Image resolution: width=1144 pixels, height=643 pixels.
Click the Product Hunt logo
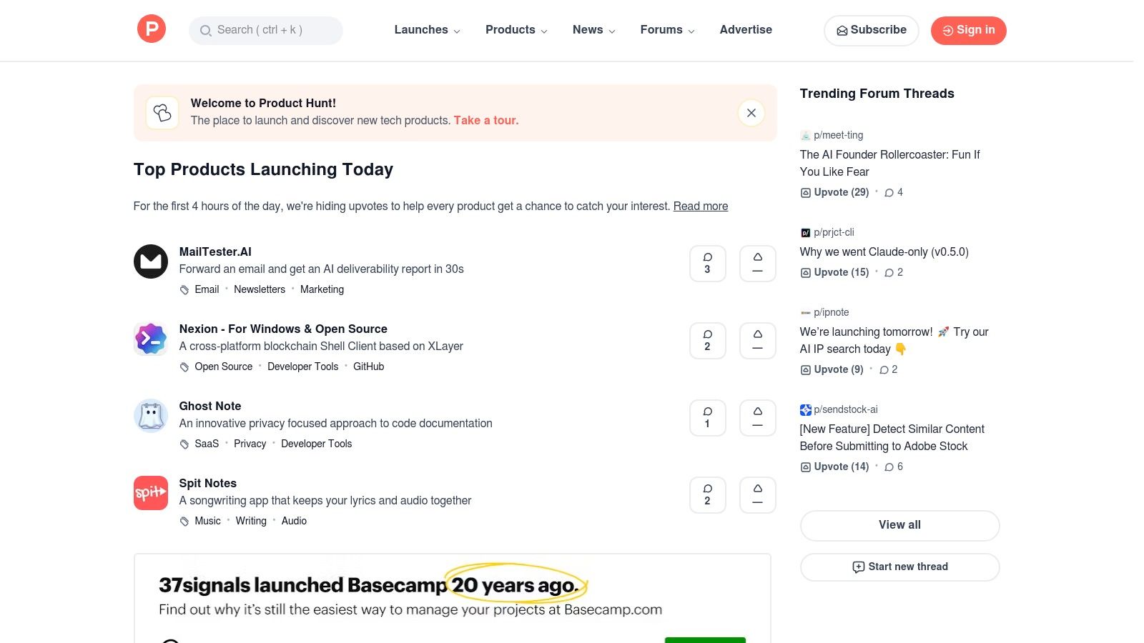coord(152,29)
